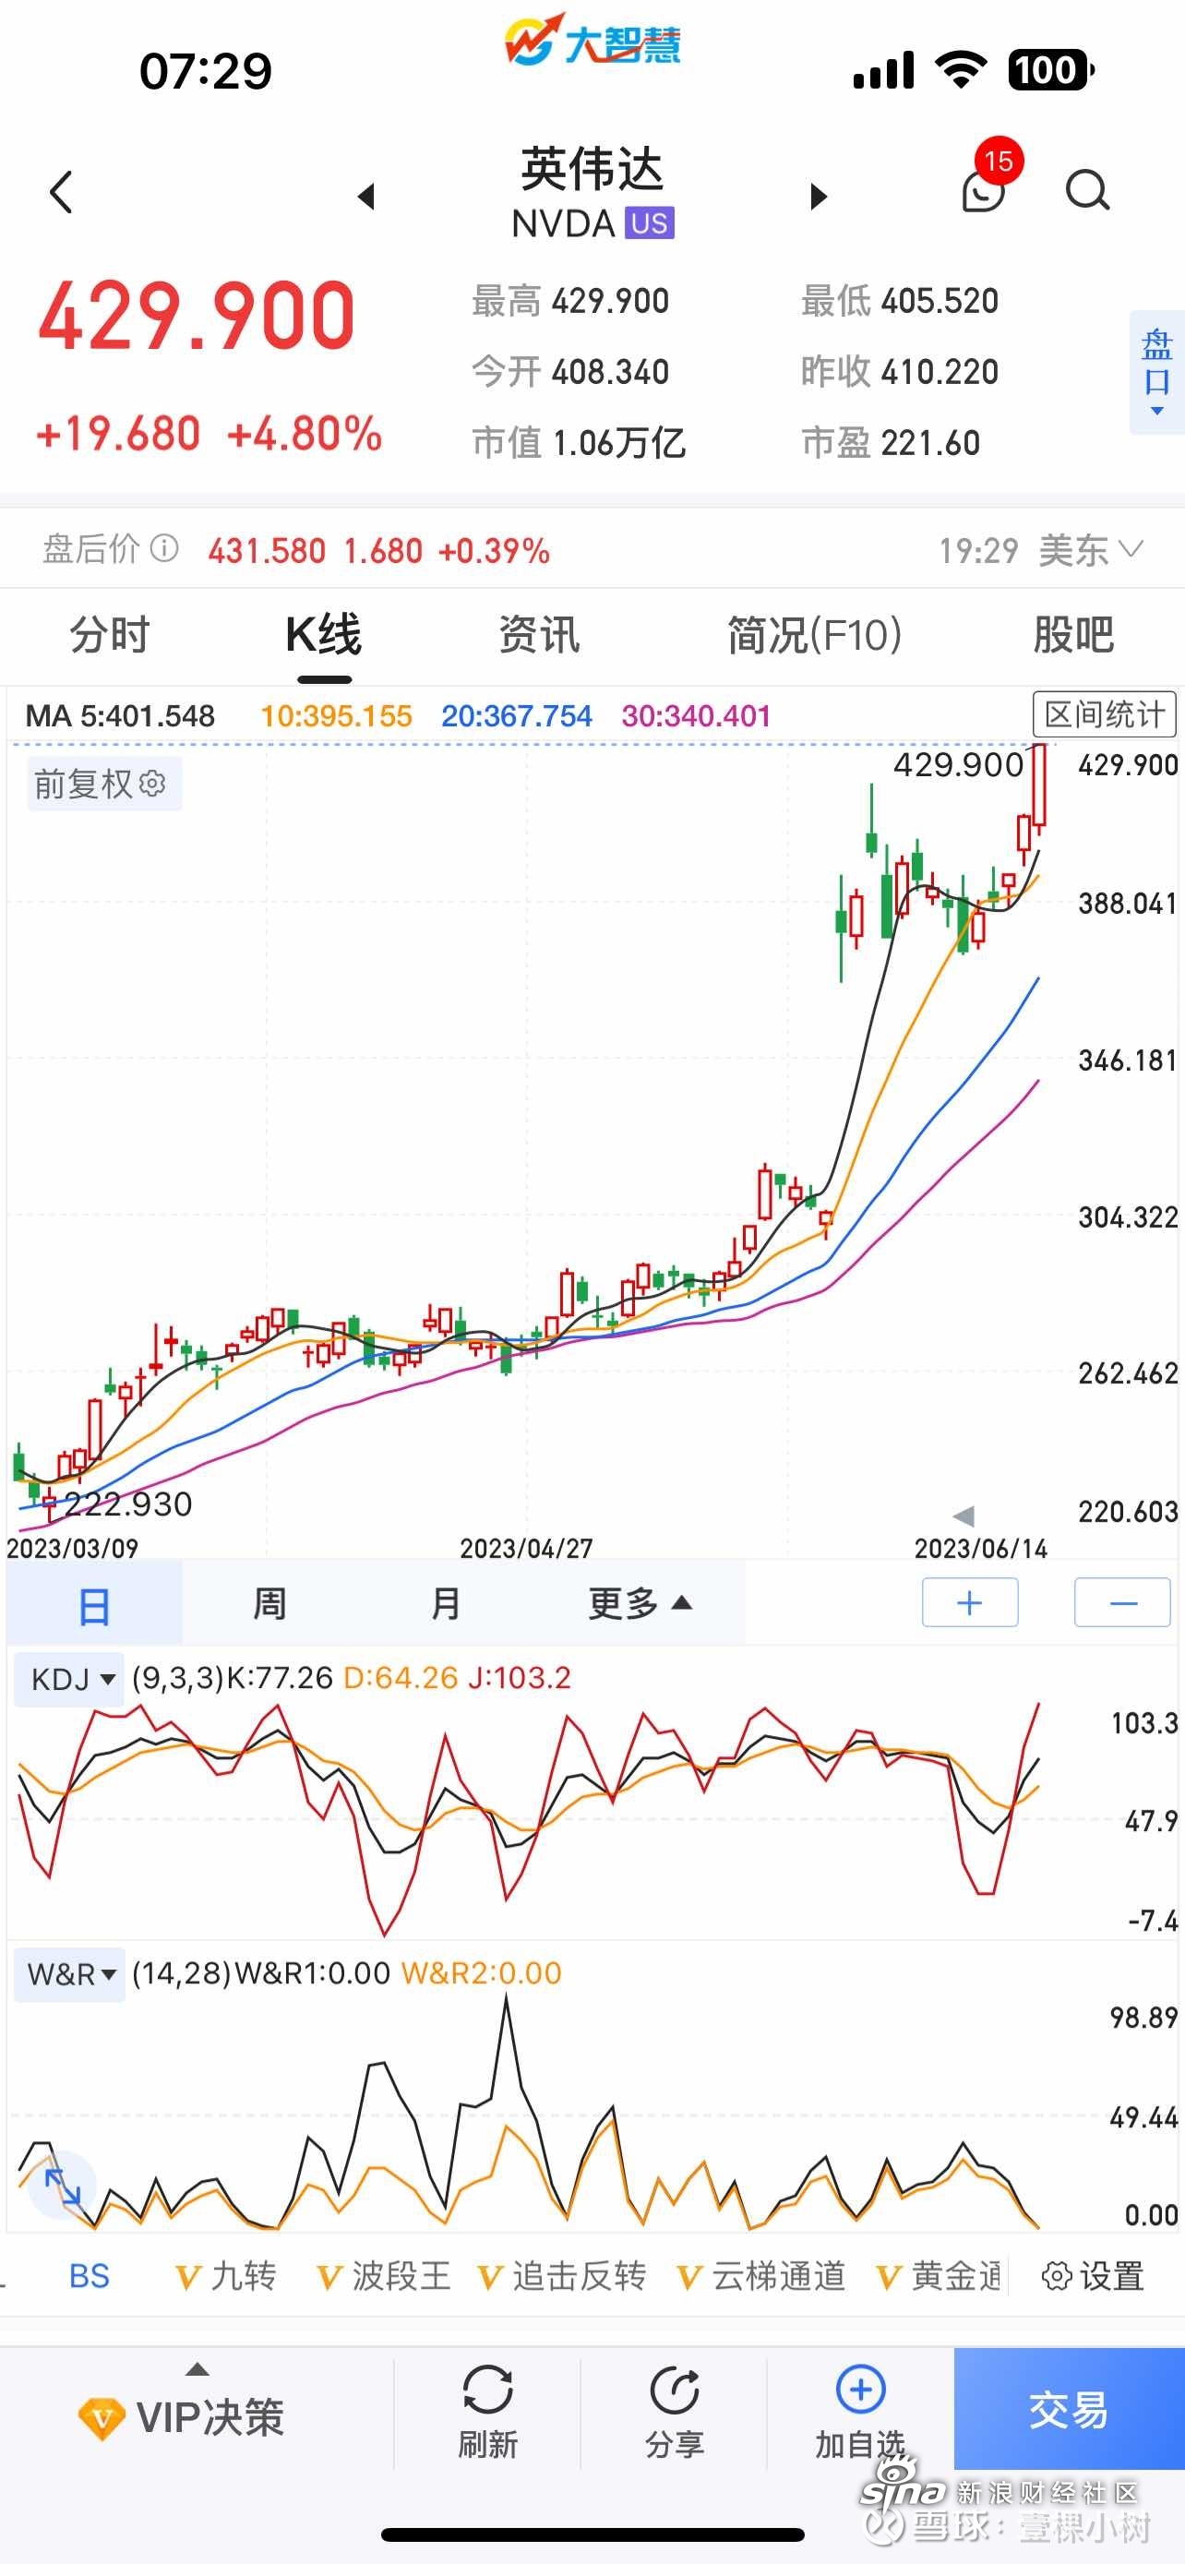
Task: Toggle the 波段王 indicator
Action: pyautogui.click(x=384, y=2275)
